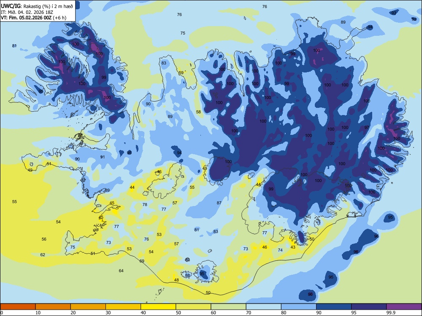Select the bright yellow 40–50 legend swatch

pyautogui.click(x=158, y=307)
